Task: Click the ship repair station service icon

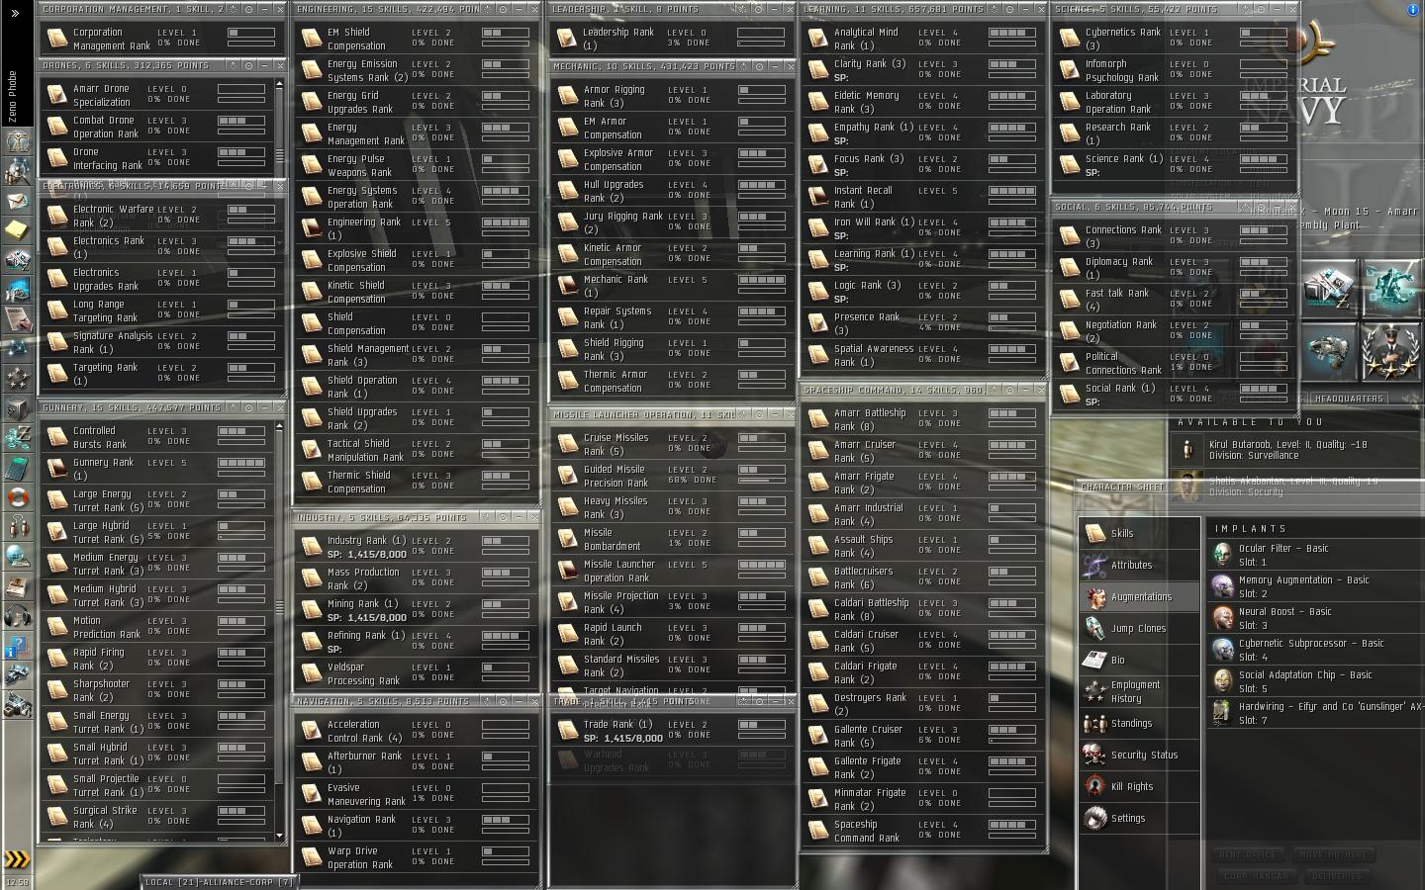Action: tap(1329, 351)
